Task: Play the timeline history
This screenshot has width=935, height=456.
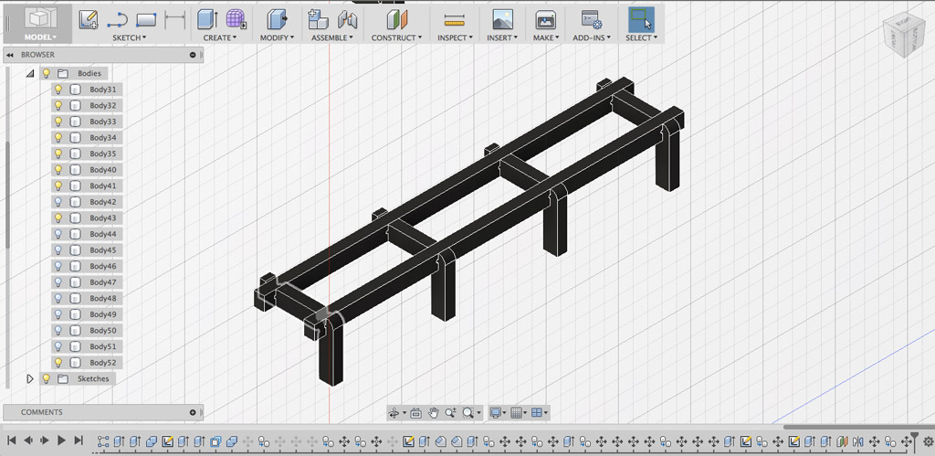Action: (61, 440)
